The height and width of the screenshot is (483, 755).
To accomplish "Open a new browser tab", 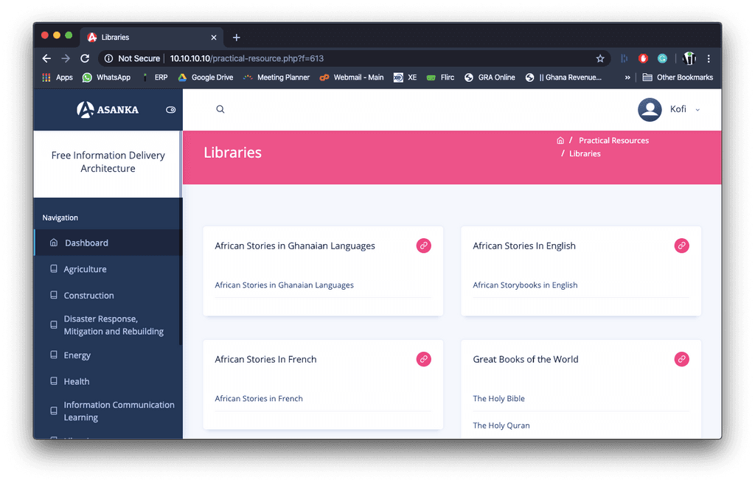I will [237, 37].
